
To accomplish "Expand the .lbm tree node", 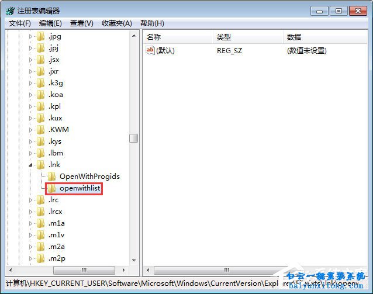I will coord(30,153).
